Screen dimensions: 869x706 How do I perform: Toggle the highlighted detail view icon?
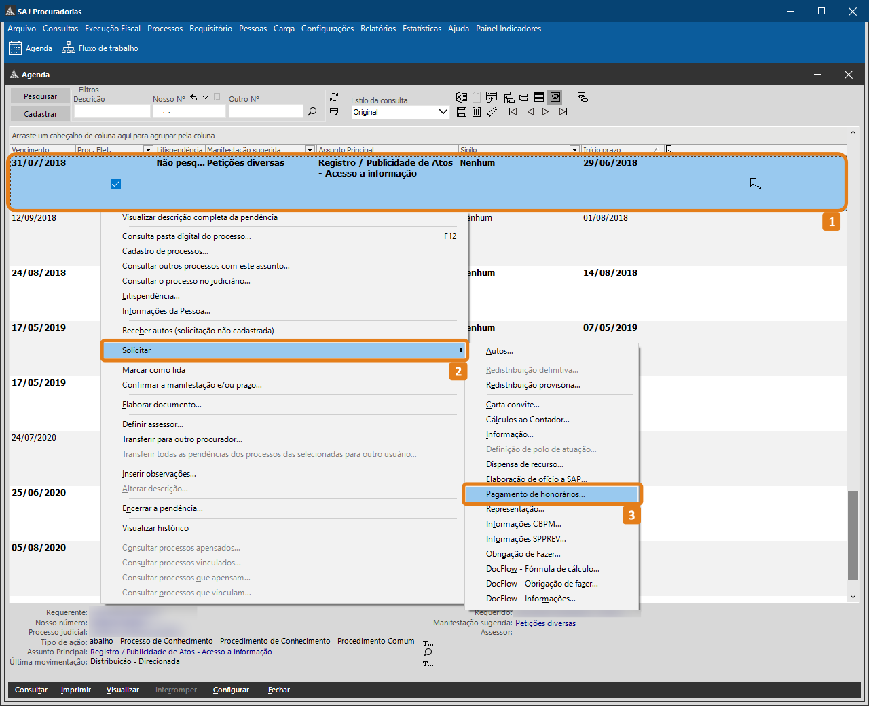point(555,97)
